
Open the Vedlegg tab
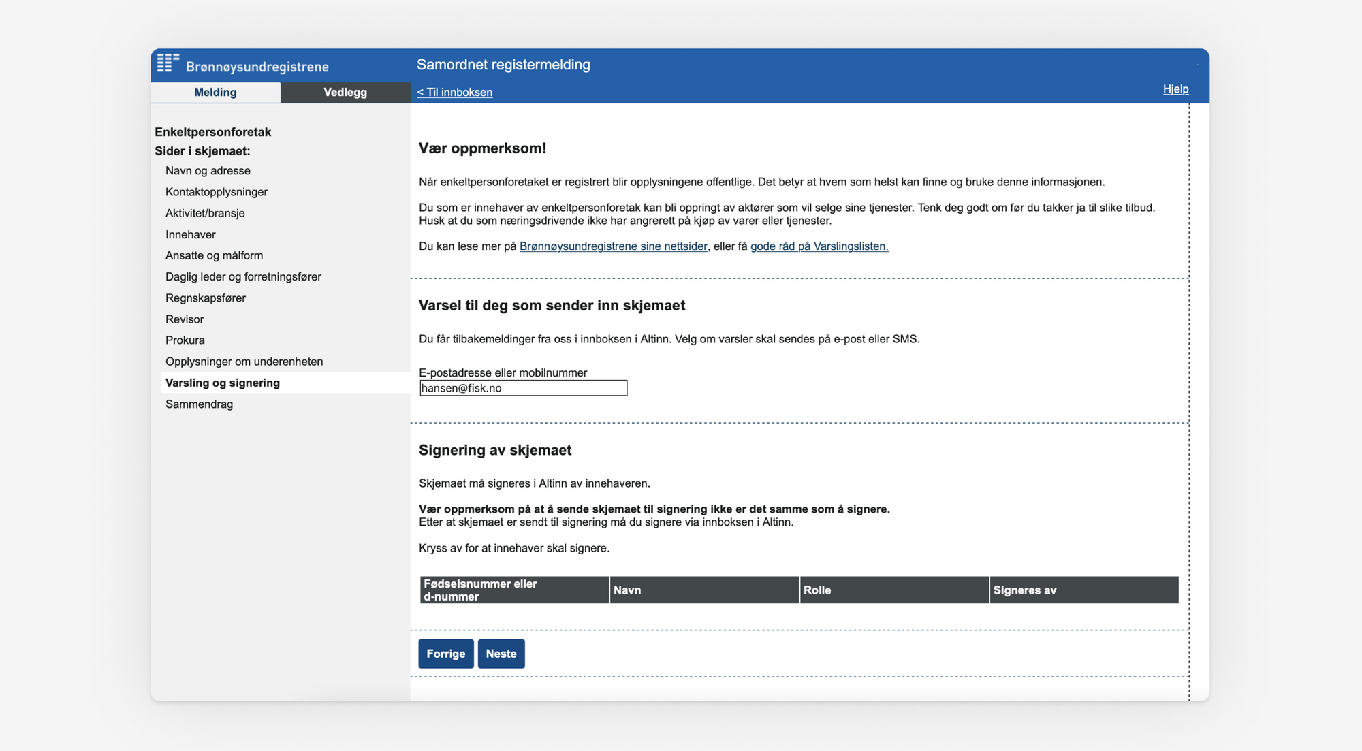coord(345,93)
